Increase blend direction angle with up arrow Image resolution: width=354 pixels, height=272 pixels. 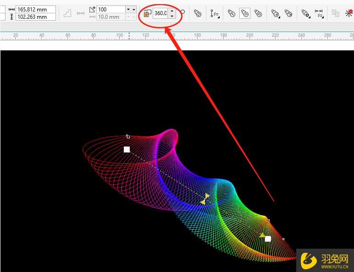point(171,10)
